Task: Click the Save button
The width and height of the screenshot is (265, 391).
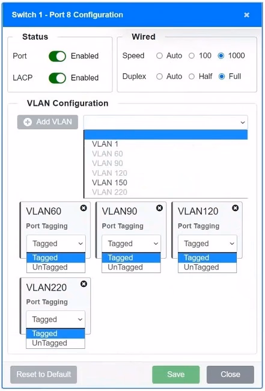Action: coord(176,374)
